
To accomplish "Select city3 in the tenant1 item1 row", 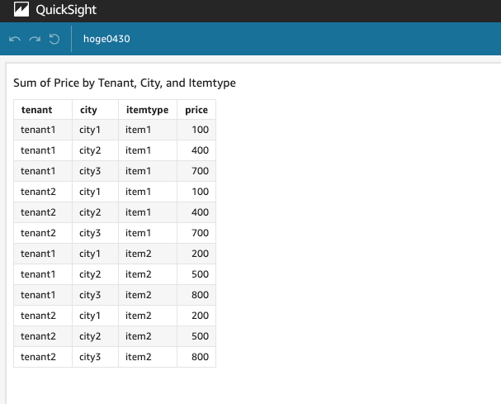I will pos(90,171).
